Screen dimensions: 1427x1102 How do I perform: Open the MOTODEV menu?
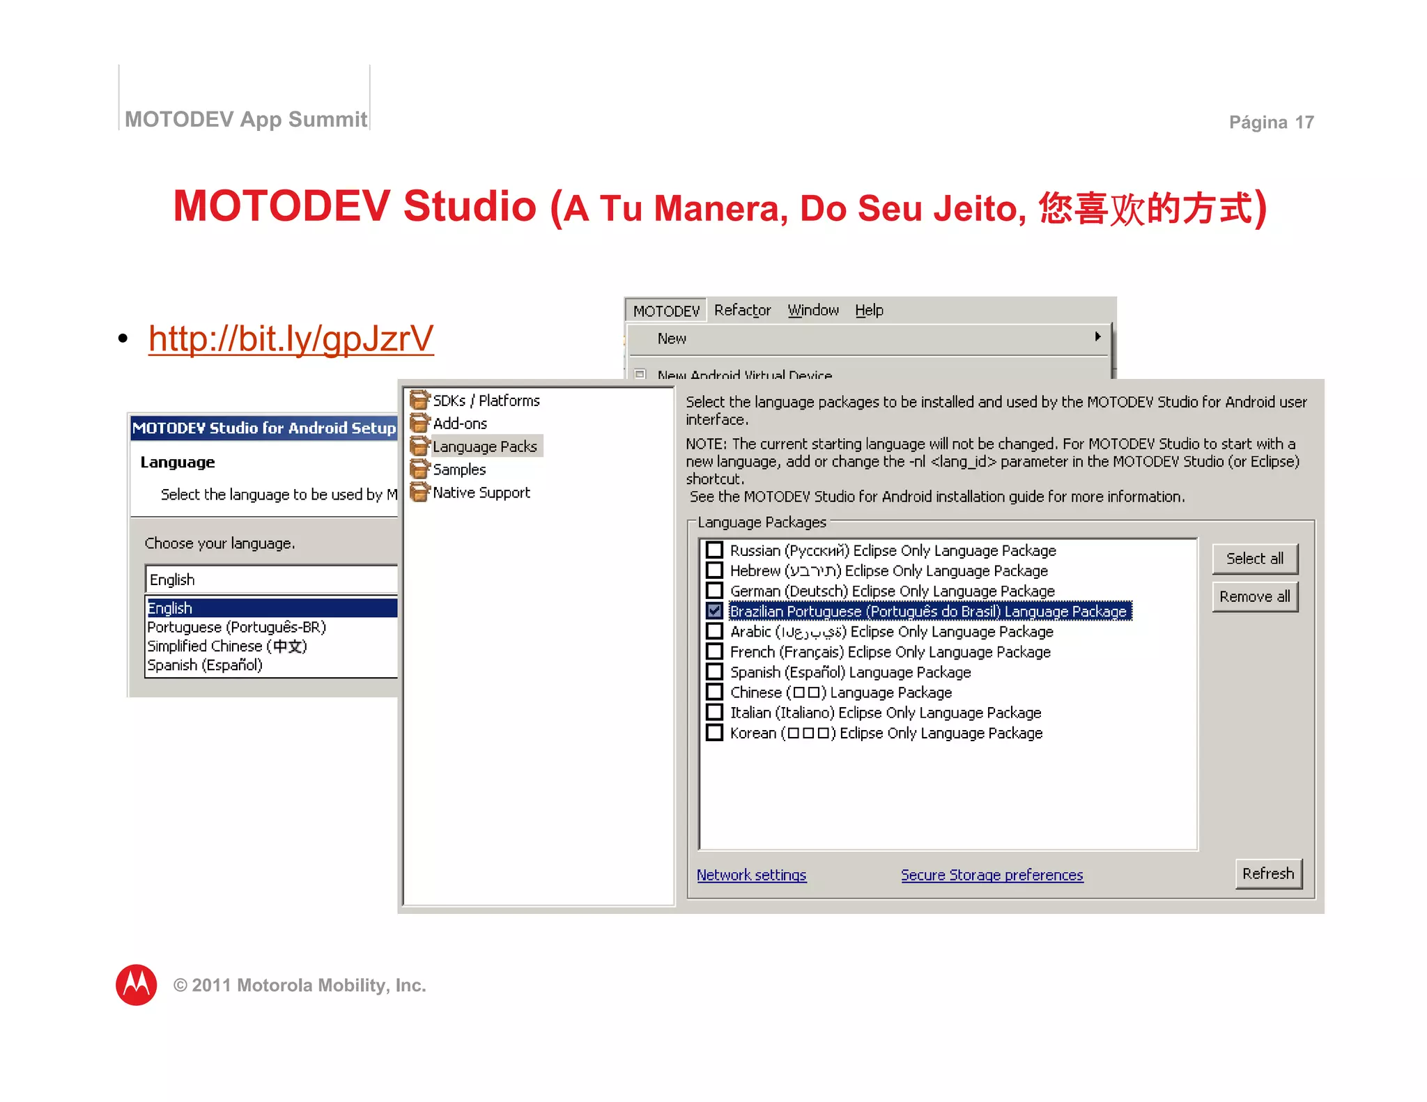click(x=666, y=310)
